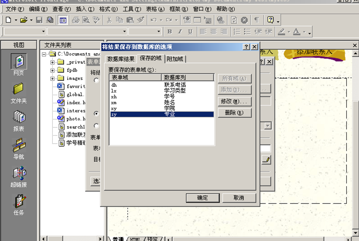Click the Stop toolbar icon
Viewport: 359px width, 241px height.
click(x=244, y=20)
